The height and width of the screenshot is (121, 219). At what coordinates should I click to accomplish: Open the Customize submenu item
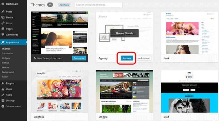[x=7, y=53]
